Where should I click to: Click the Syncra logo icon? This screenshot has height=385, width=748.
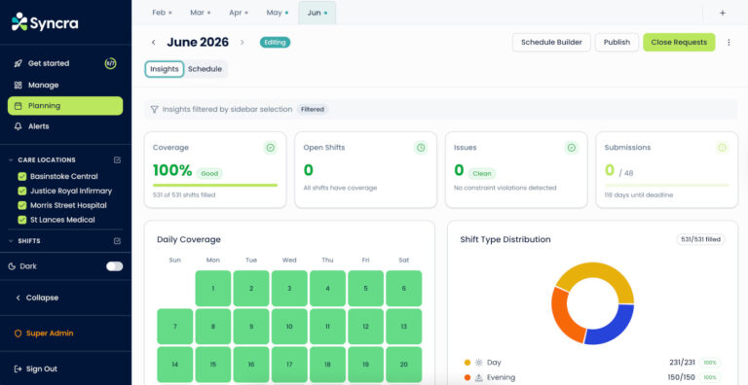[x=19, y=22]
